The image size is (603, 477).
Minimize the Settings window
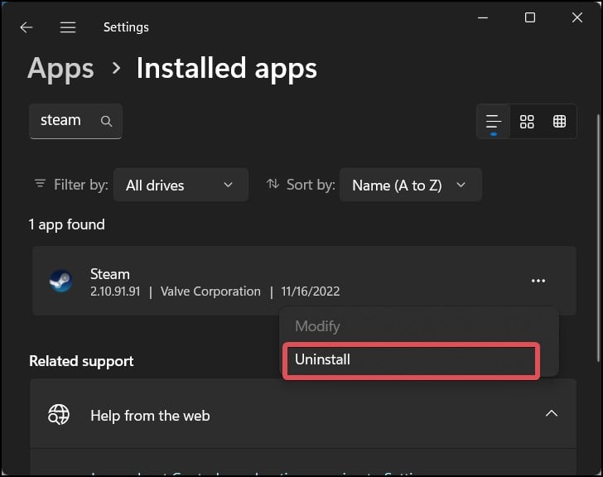[483, 17]
